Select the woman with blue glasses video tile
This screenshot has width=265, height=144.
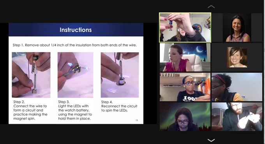coord(185,87)
